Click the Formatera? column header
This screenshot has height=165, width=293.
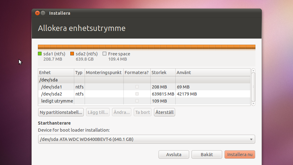coord(137,73)
